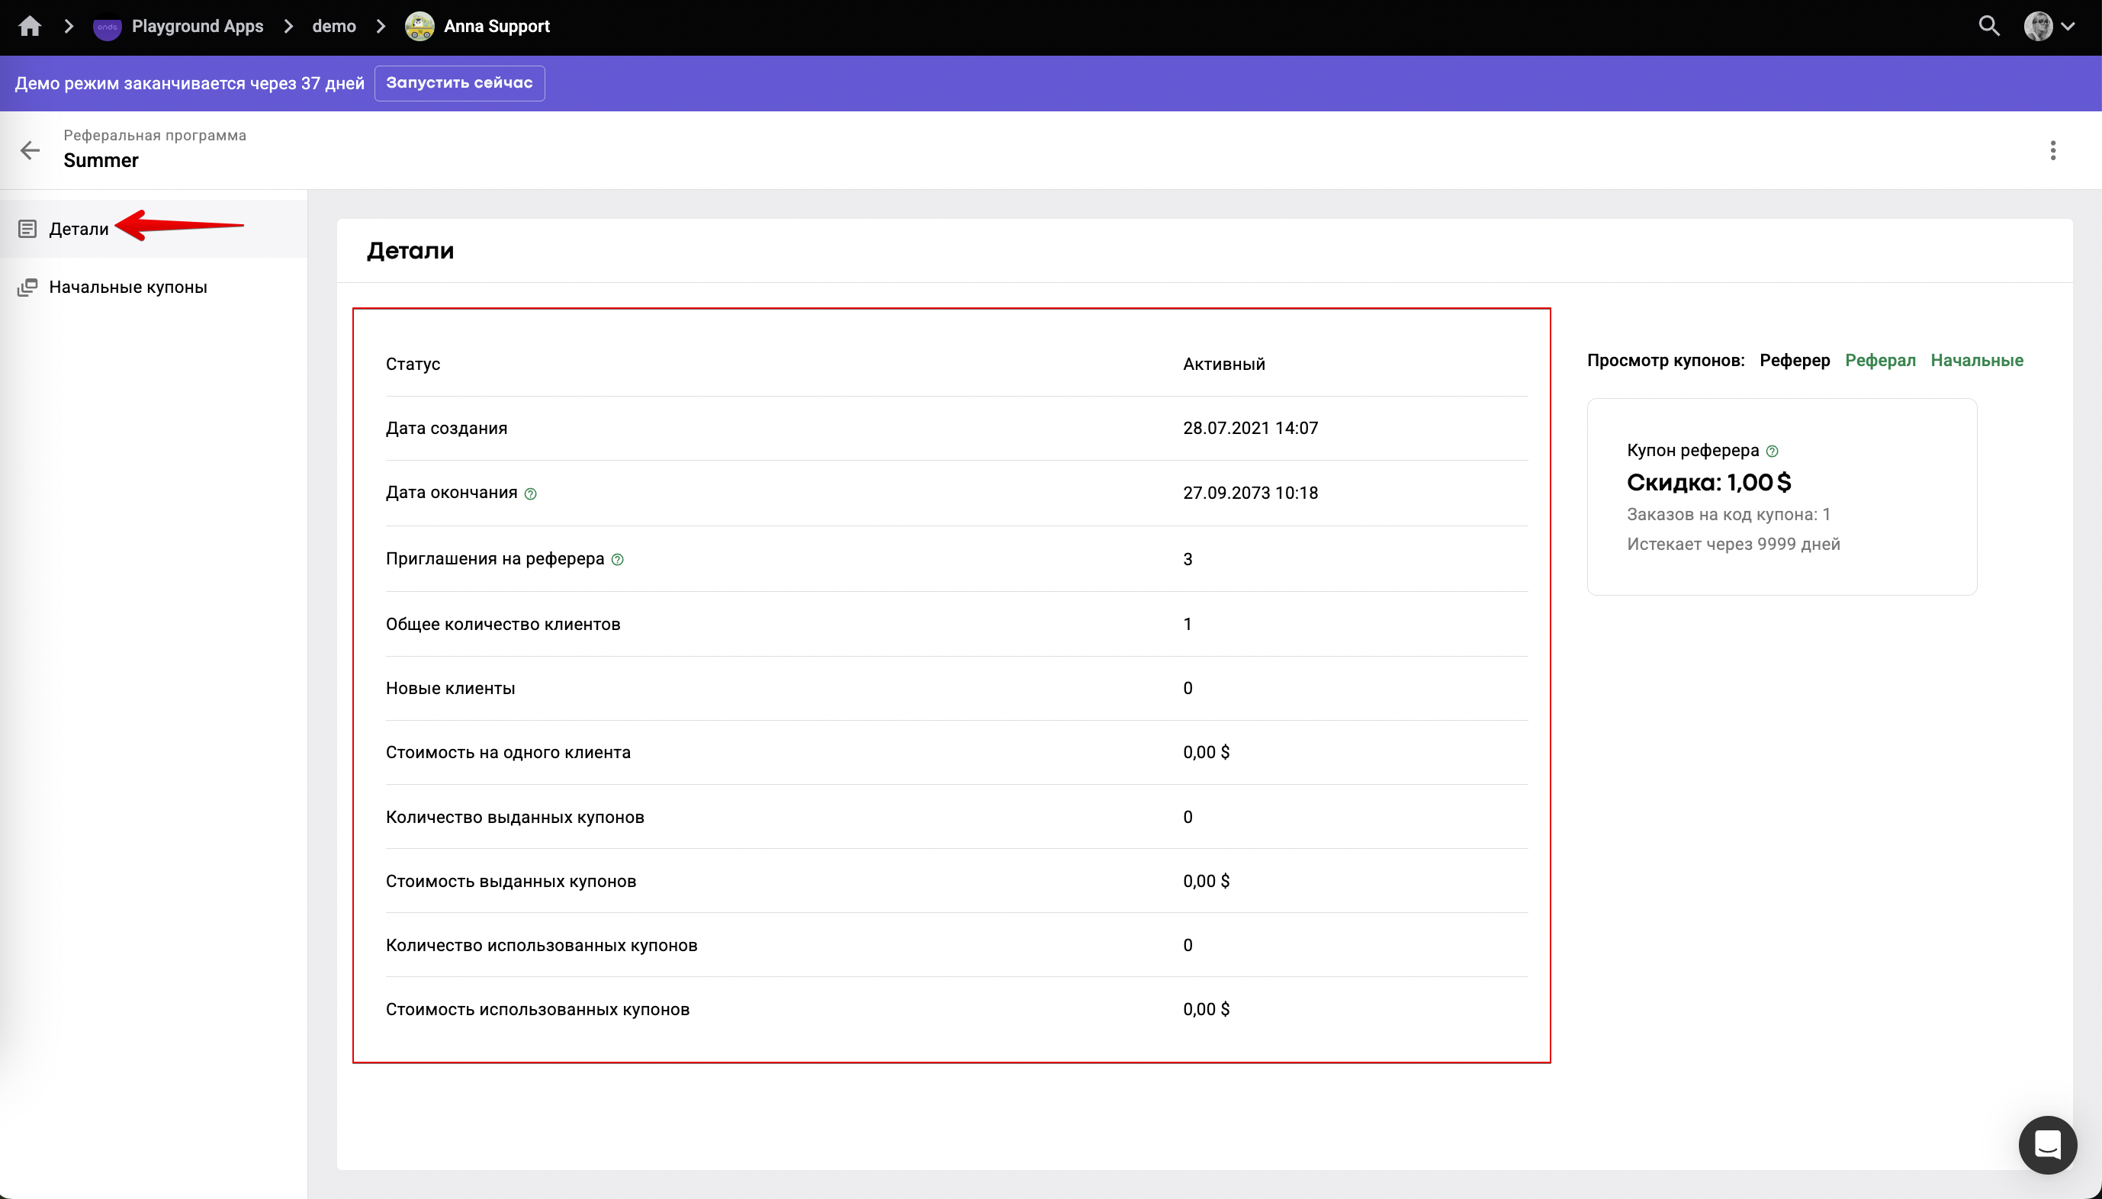The height and width of the screenshot is (1199, 2102).
Task: Click chevron after demo breadcrumb
Action: coord(381,27)
